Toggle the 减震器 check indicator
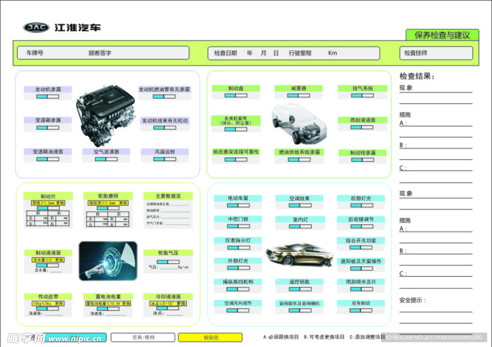Screen dimensions: 492x347 pyautogui.click(x=298, y=96)
